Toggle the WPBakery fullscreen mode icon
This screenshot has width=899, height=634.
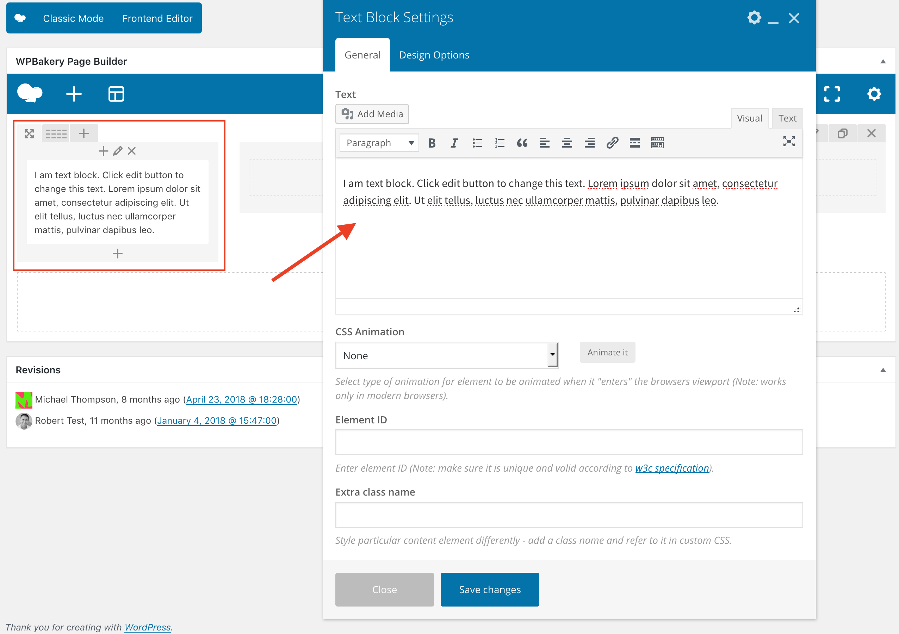832,94
